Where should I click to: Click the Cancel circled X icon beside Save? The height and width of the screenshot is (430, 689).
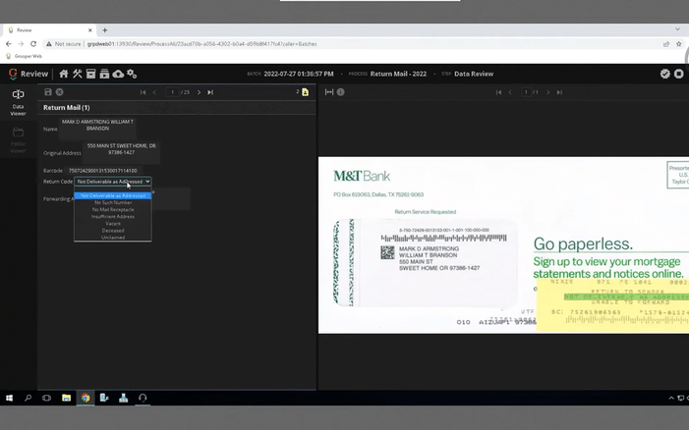(x=59, y=91)
